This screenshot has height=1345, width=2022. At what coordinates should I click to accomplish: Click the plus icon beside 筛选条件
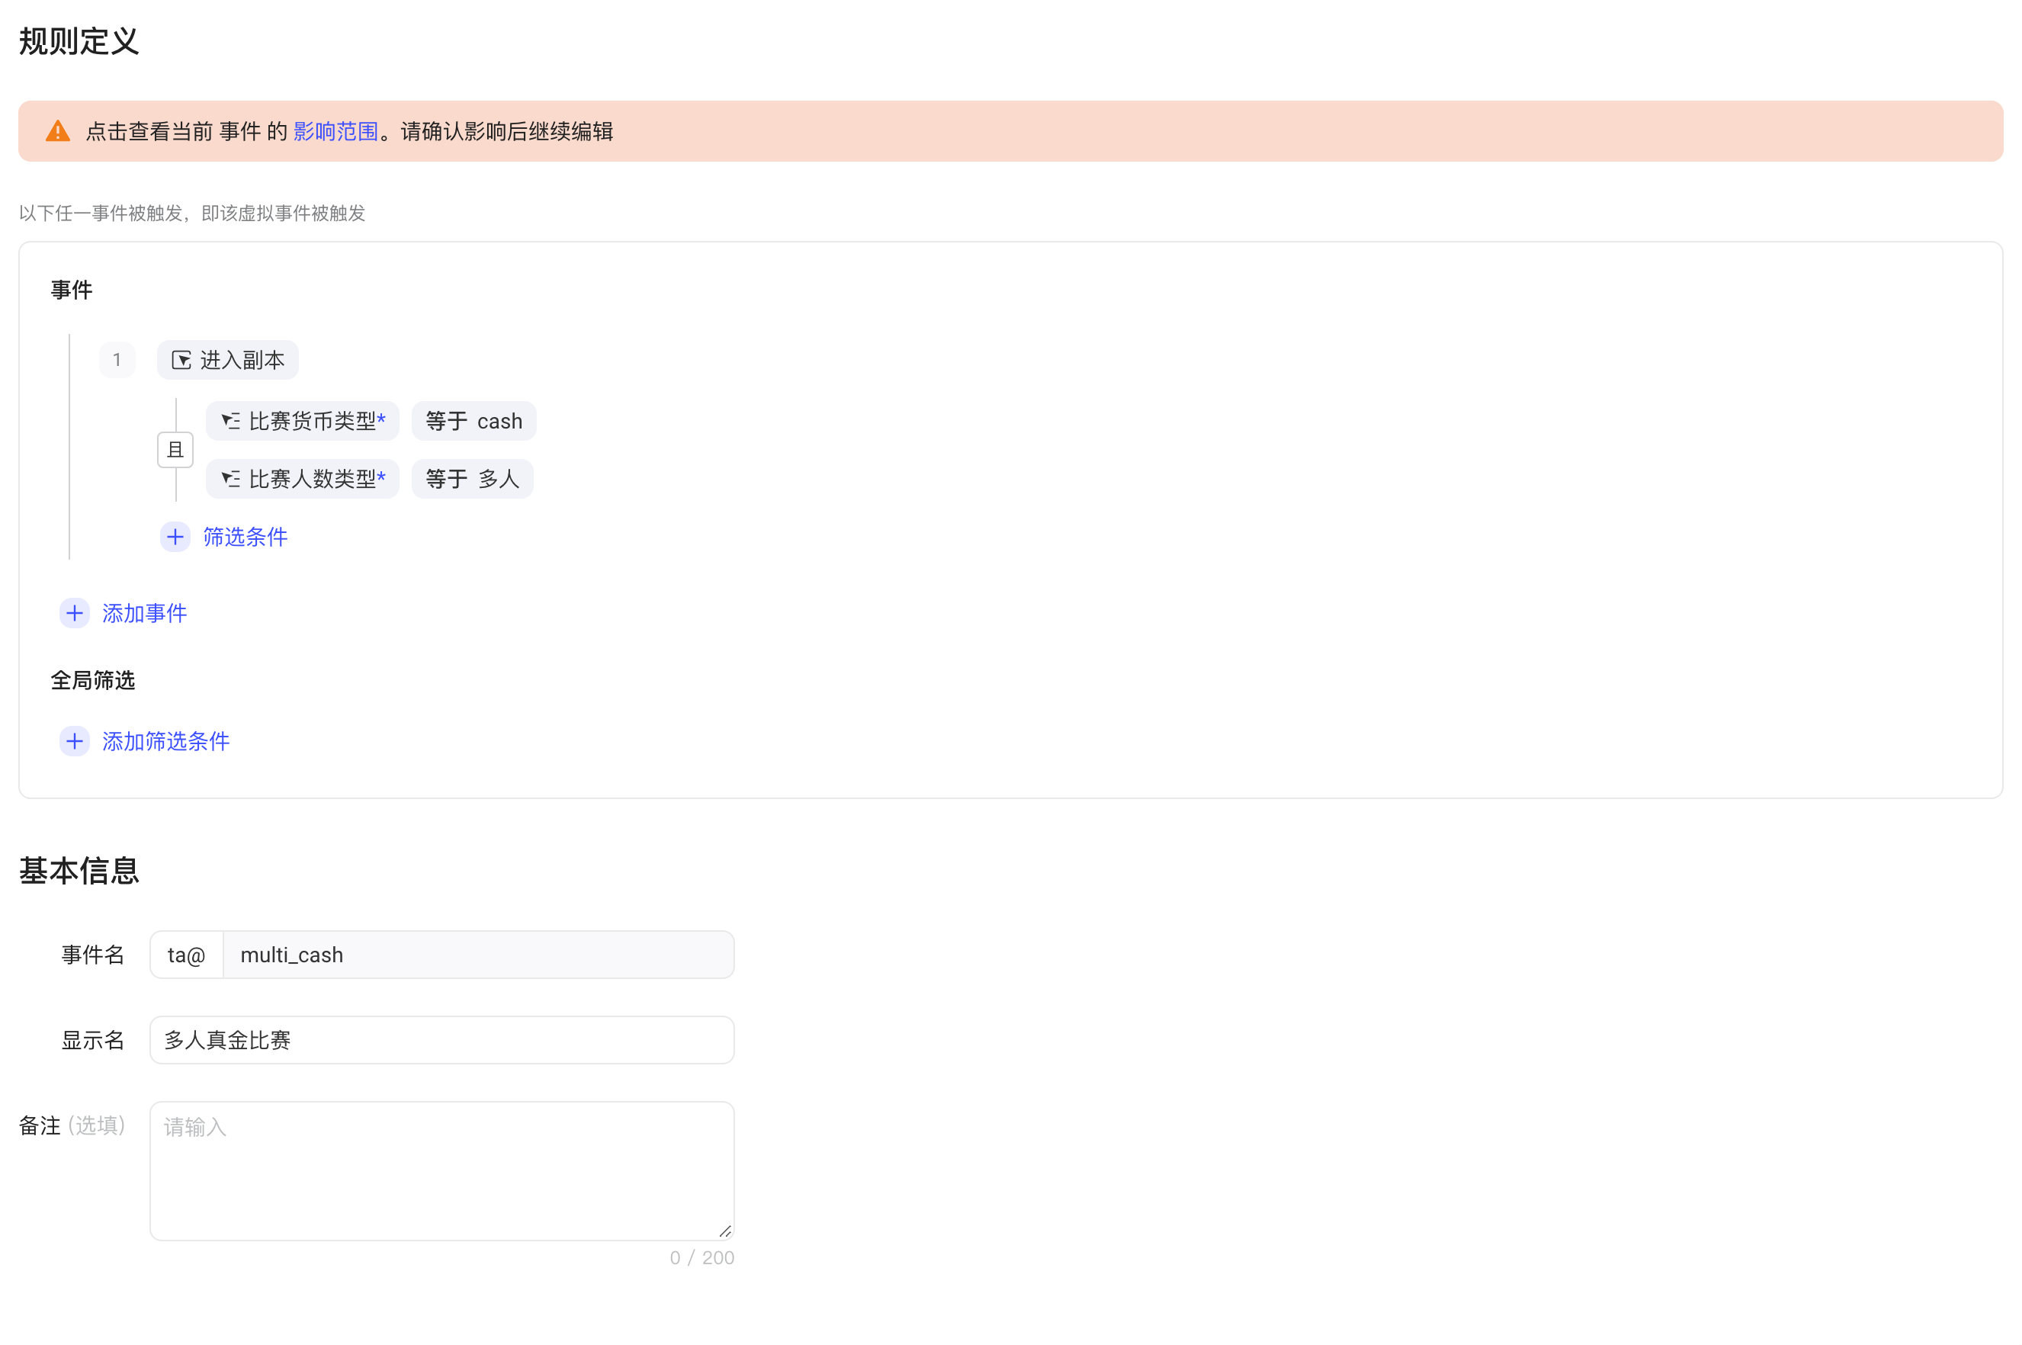point(175,537)
